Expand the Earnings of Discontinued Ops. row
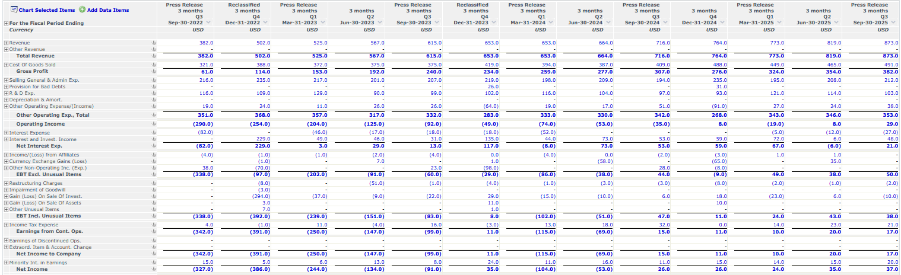Screen dimensions: 901x275 tap(6, 241)
